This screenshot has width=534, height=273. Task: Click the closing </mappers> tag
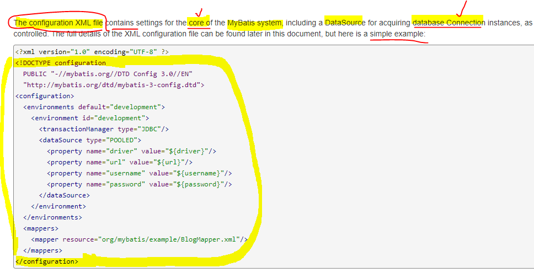click(42, 250)
